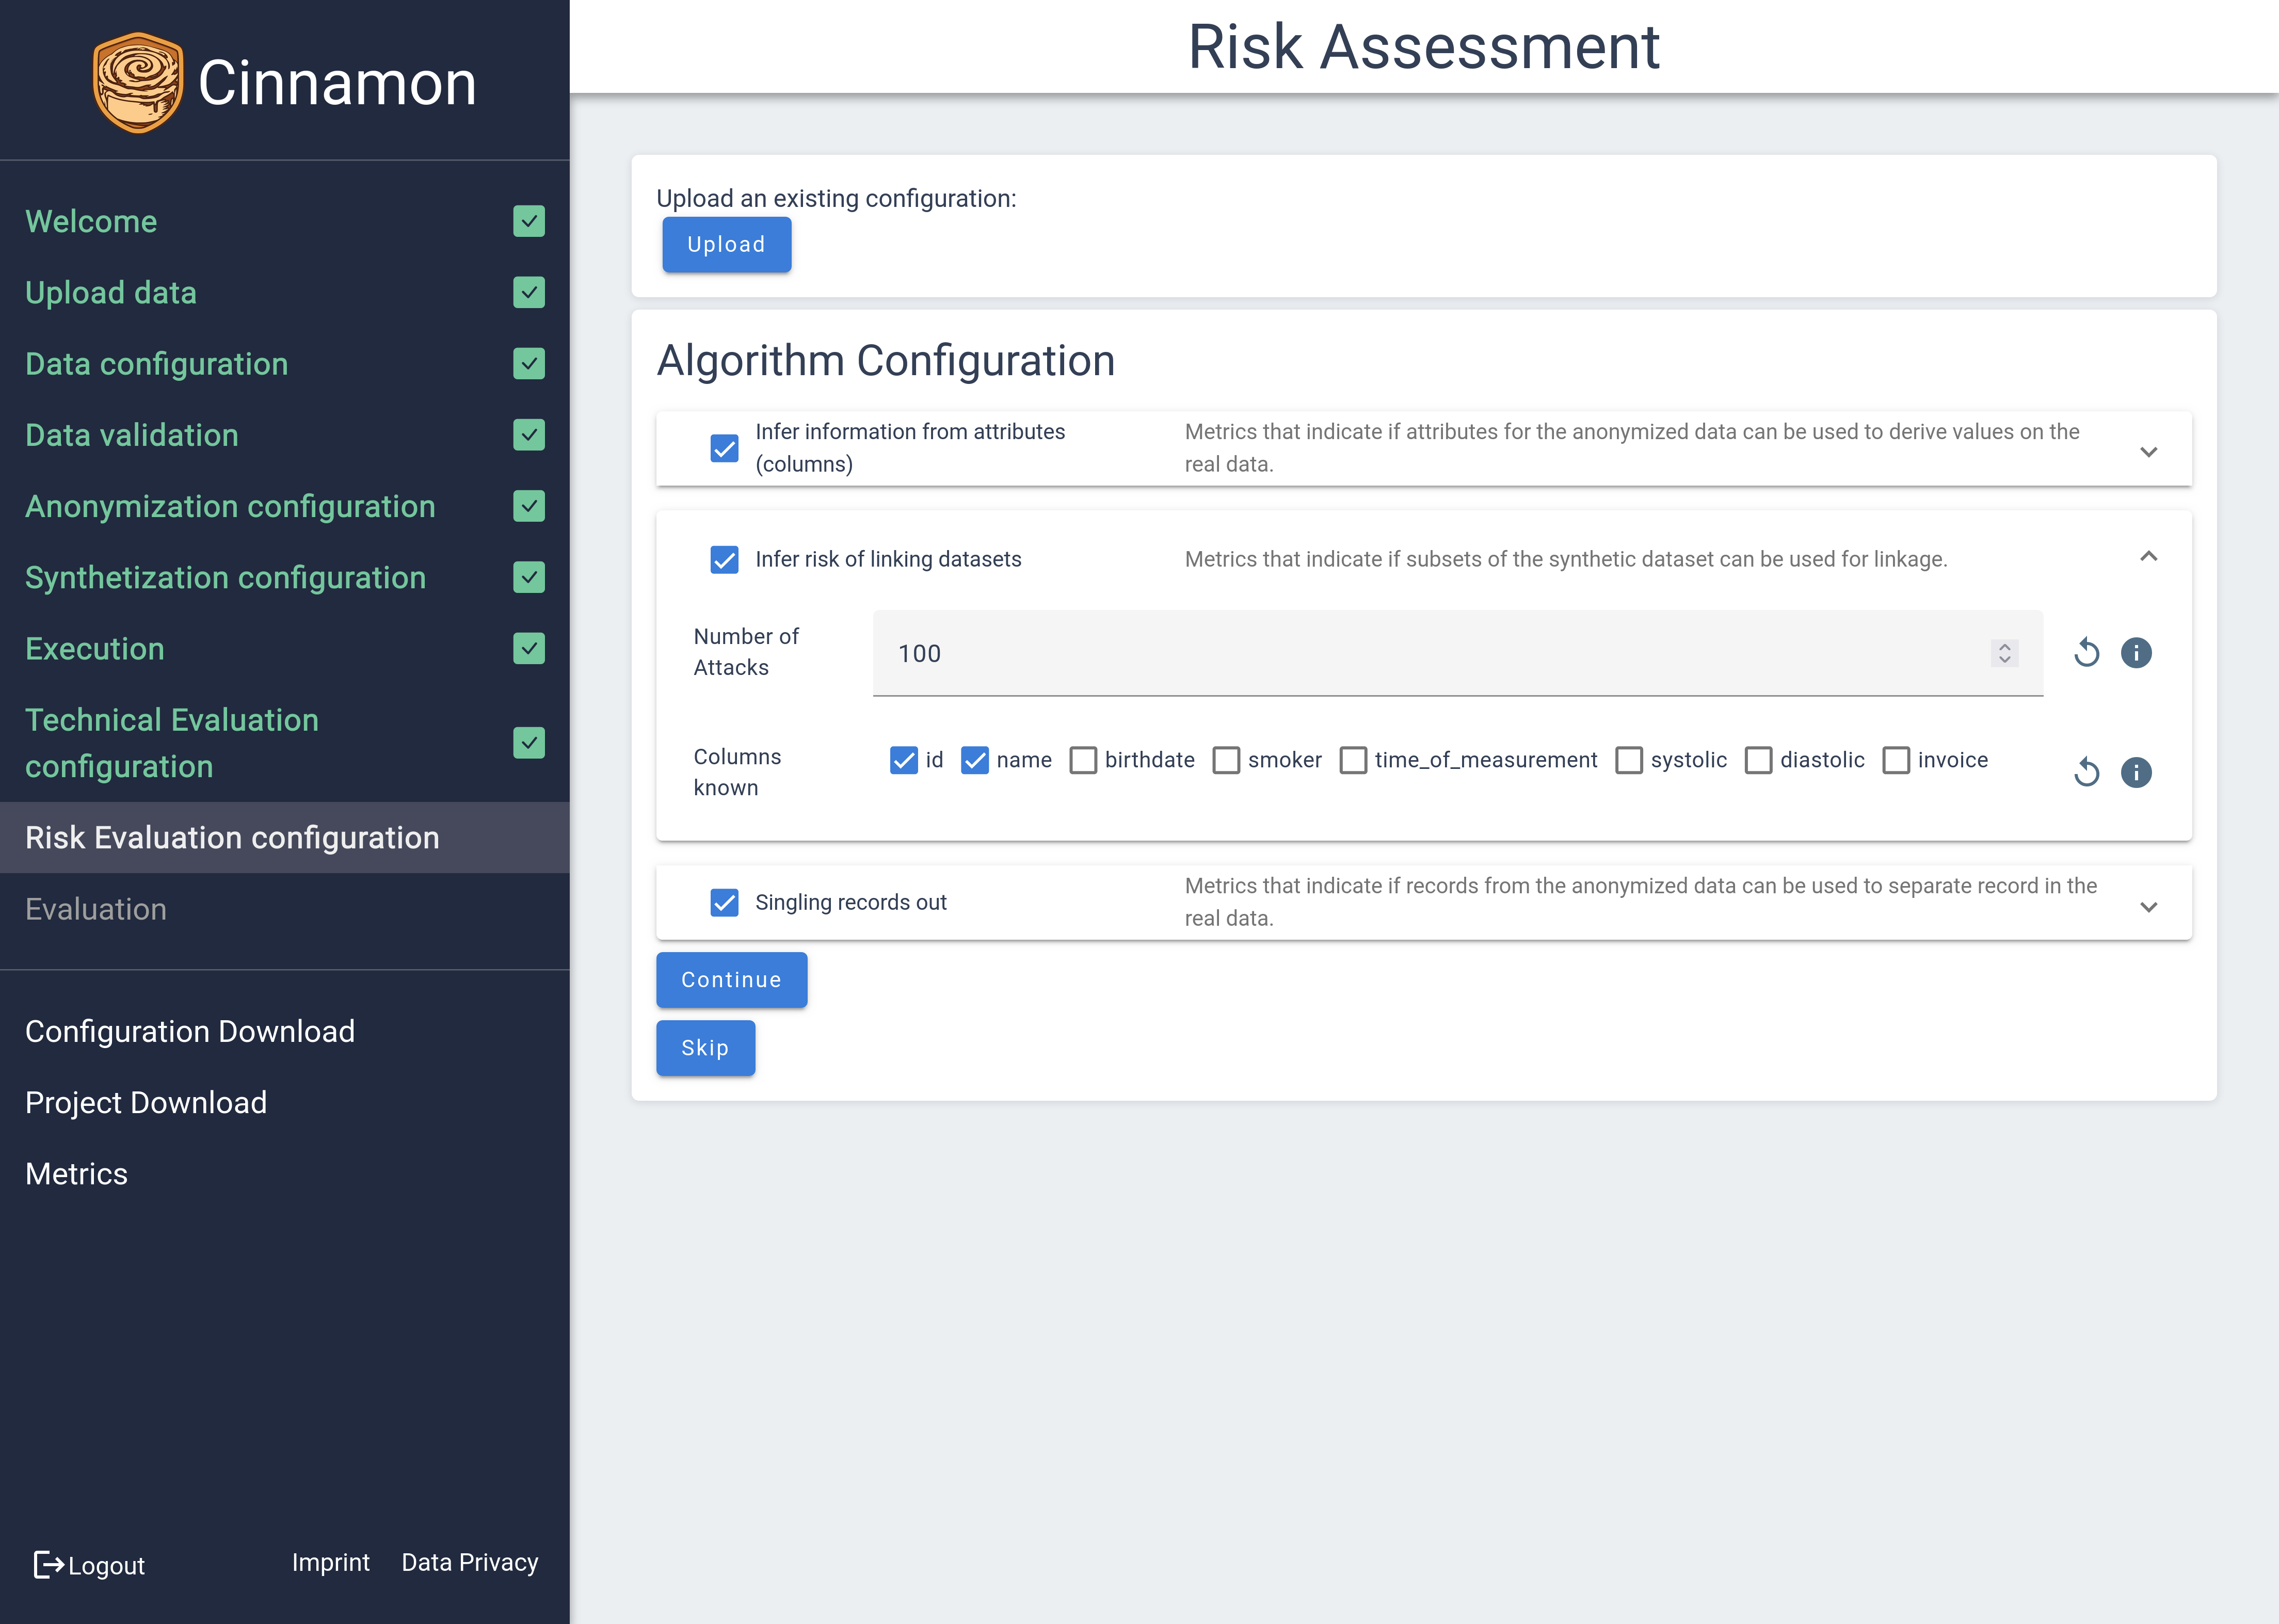Click the Welcome step checkmark icon
Image resolution: width=2279 pixels, height=1624 pixels.
[529, 221]
